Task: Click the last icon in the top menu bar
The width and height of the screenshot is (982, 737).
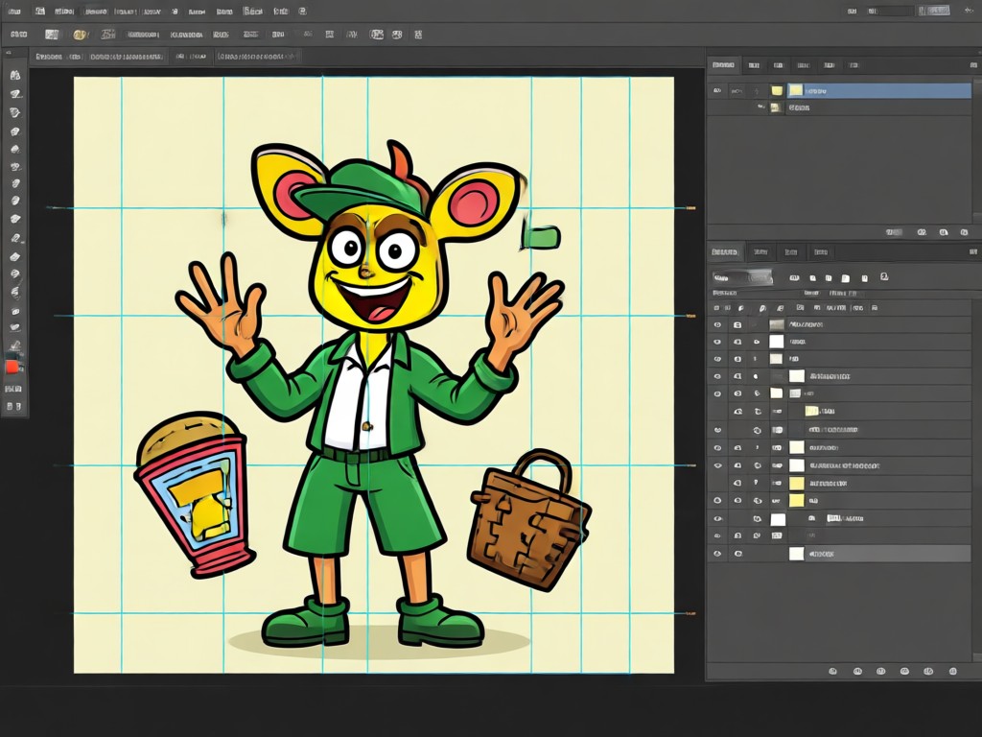Action: pyautogui.click(x=302, y=12)
